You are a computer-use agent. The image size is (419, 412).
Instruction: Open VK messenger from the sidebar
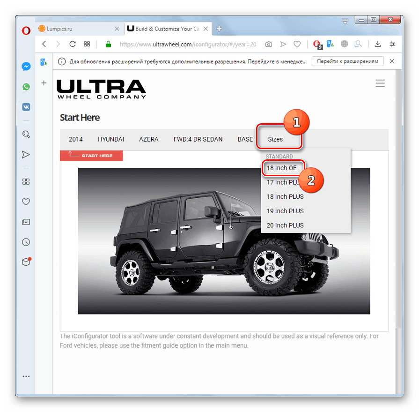26,107
